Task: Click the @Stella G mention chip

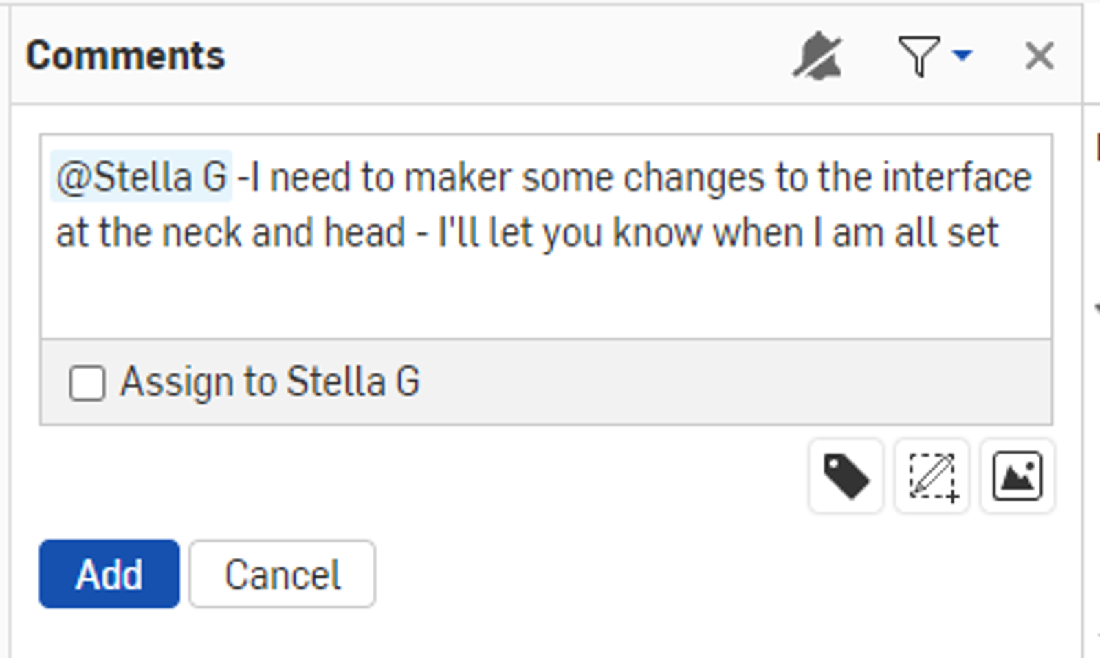Action: point(142,177)
